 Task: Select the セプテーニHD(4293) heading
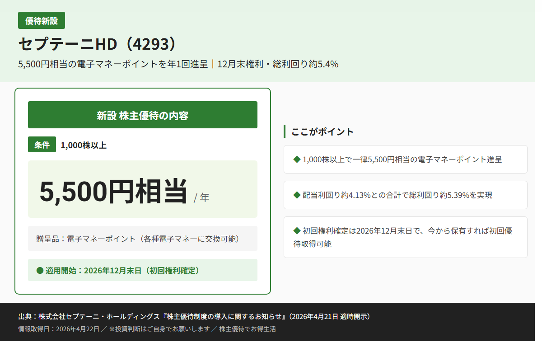[x=97, y=44]
